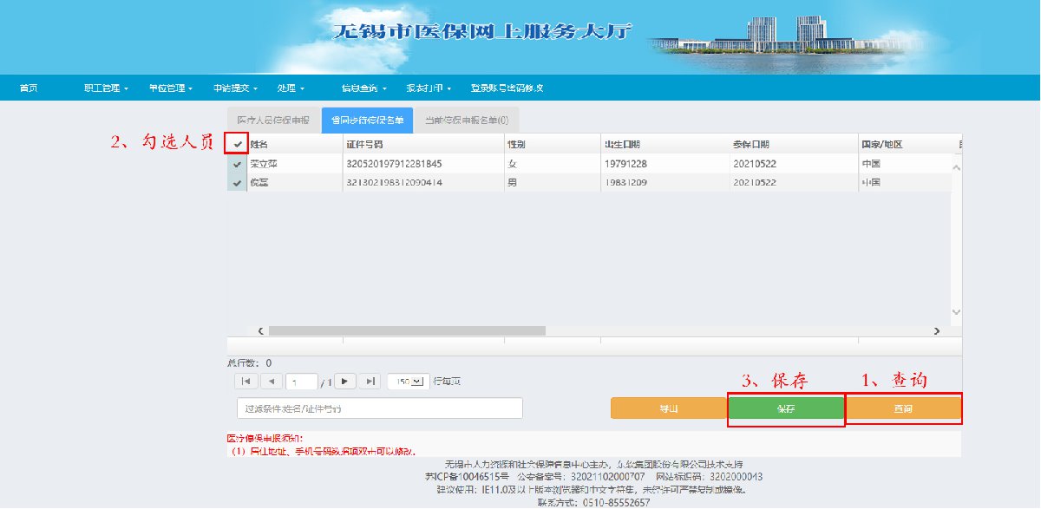This screenshot has height=509, width=1041.
Task: Click the next page arrow
Action: pos(345,382)
